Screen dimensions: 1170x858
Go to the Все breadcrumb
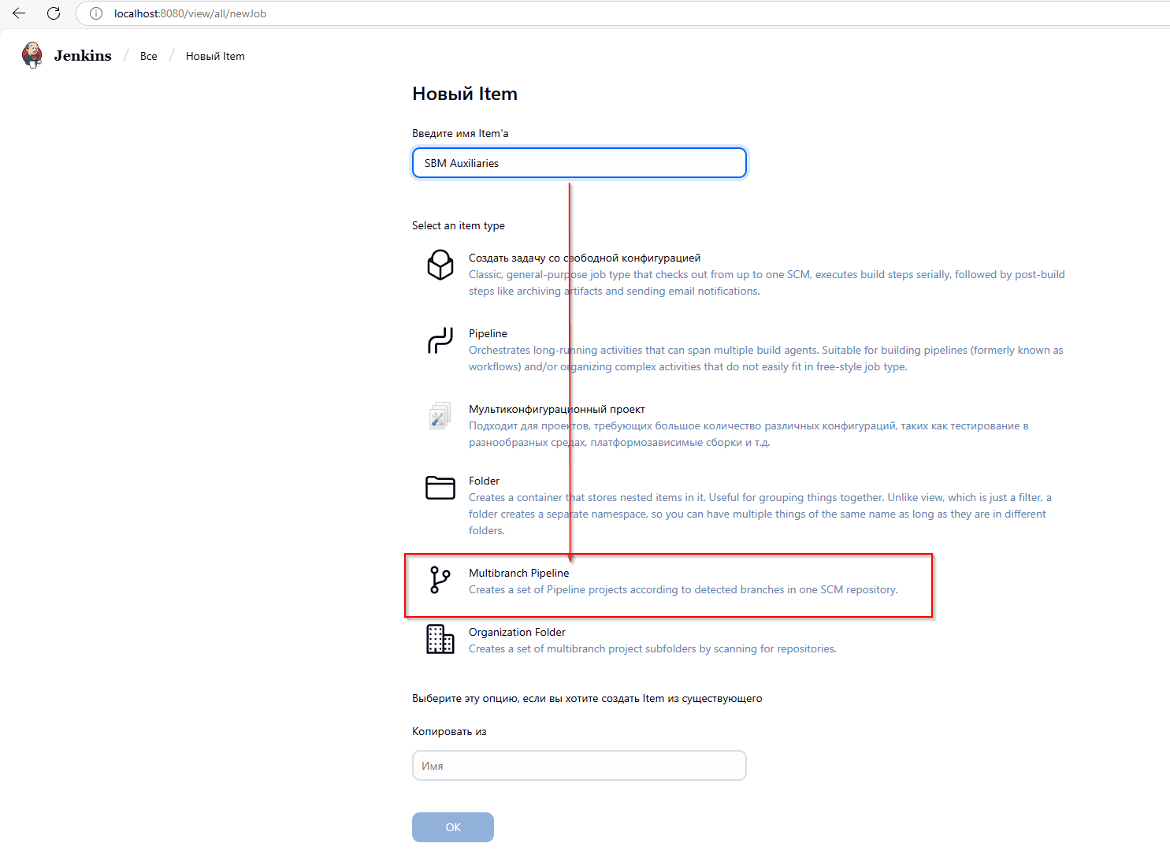pyautogui.click(x=149, y=56)
